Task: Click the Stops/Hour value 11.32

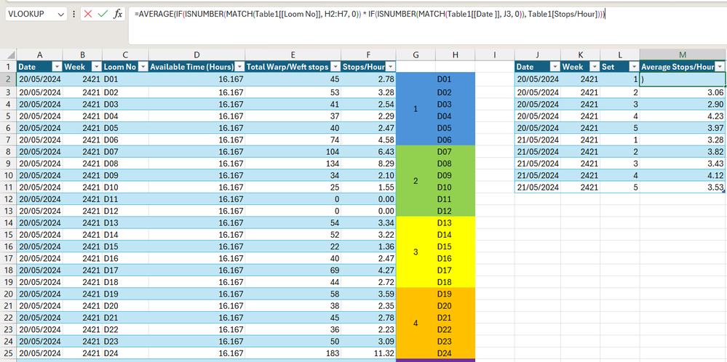Action: click(x=369, y=353)
